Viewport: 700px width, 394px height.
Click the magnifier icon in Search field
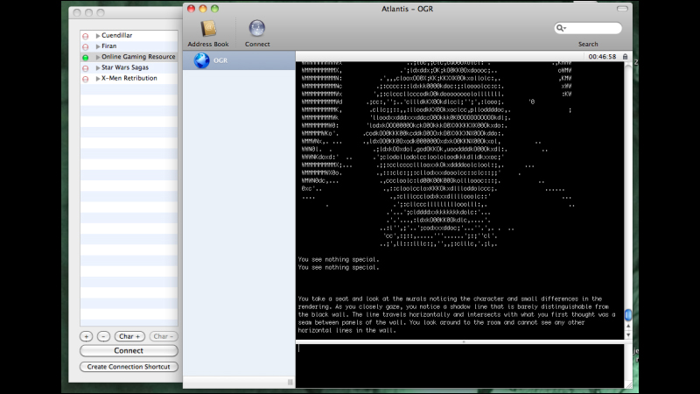(560, 28)
